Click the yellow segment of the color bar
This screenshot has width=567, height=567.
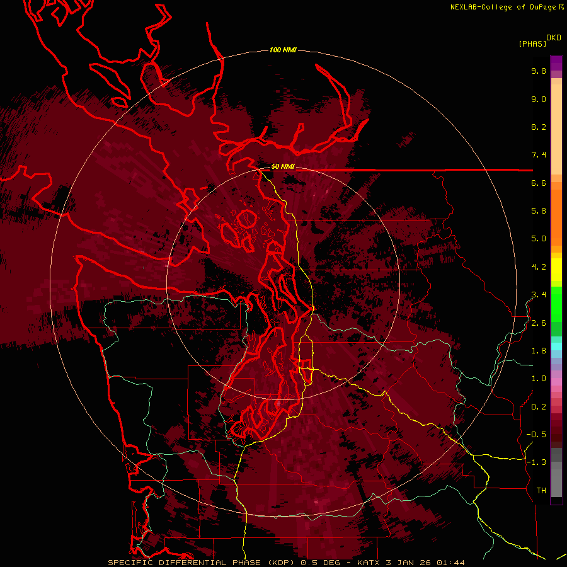pos(556,270)
